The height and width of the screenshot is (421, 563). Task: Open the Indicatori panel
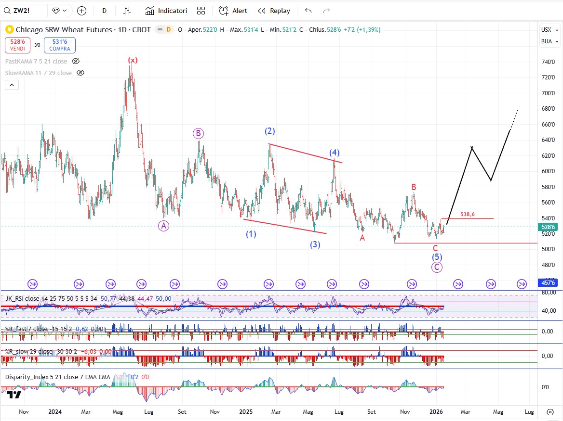[166, 11]
